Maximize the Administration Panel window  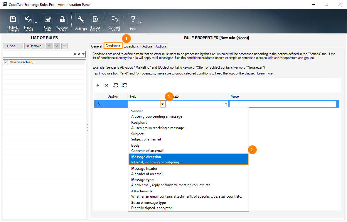click(x=326, y=4)
